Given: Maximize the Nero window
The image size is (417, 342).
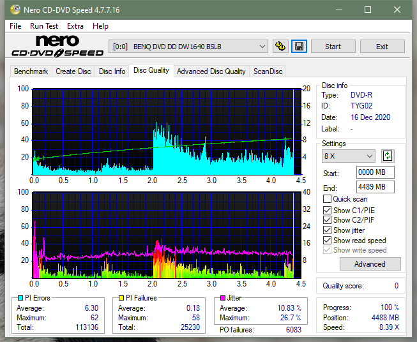Looking at the screenshot, I should click(x=368, y=10).
